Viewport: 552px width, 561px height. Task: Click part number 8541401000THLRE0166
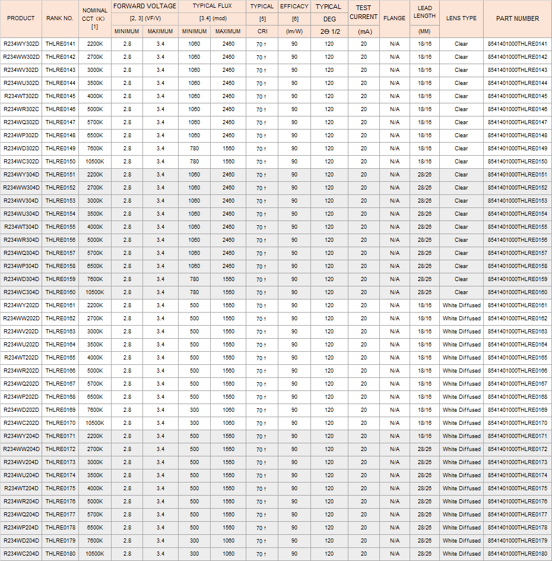[518, 370]
